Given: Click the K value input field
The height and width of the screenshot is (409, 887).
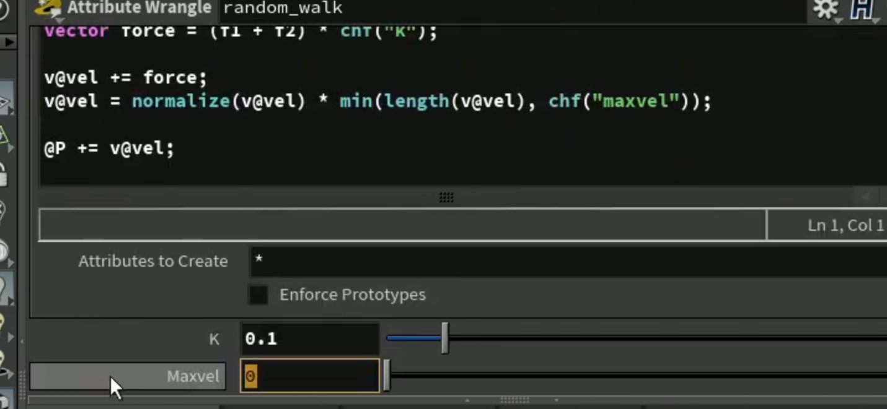Looking at the screenshot, I should click(x=309, y=338).
